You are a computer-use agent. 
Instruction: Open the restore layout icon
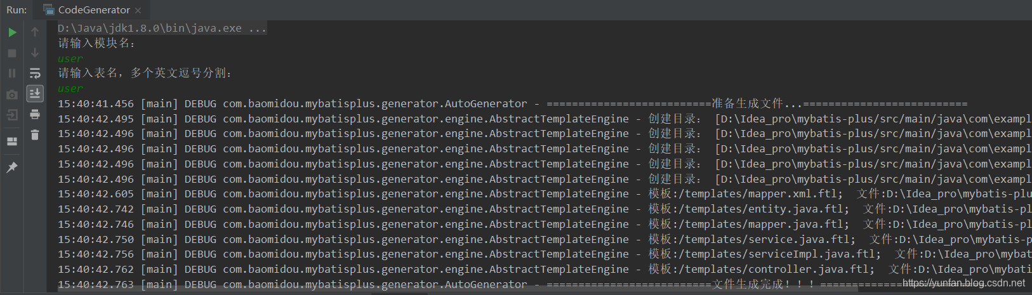pyautogui.click(x=12, y=141)
